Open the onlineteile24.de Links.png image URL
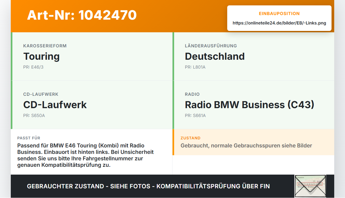The width and height of the screenshot is (345, 198). [279, 23]
